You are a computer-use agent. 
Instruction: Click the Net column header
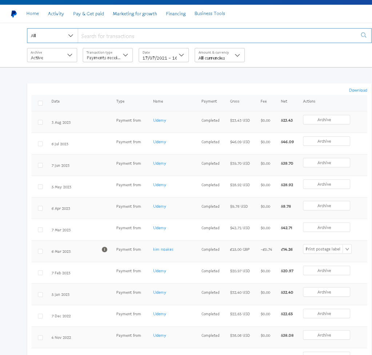(284, 101)
